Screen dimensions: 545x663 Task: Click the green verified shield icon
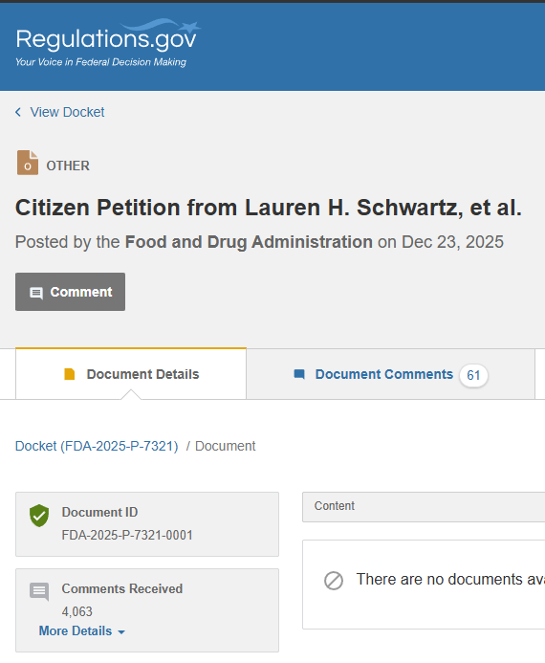coord(39,516)
